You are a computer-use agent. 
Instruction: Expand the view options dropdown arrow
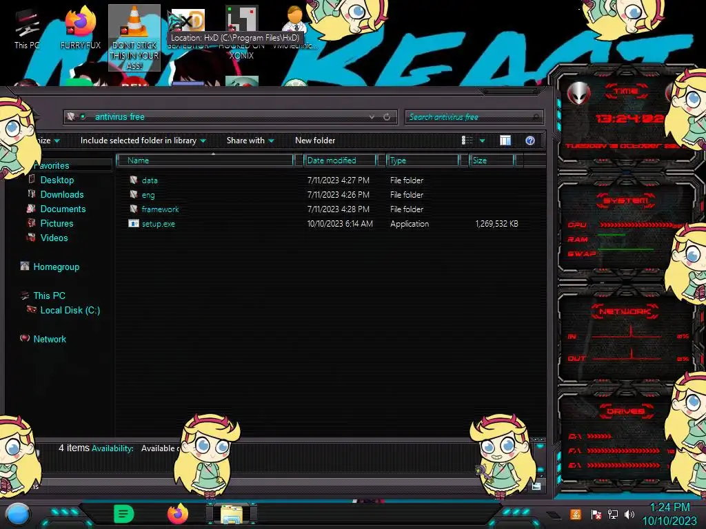tap(482, 141)
